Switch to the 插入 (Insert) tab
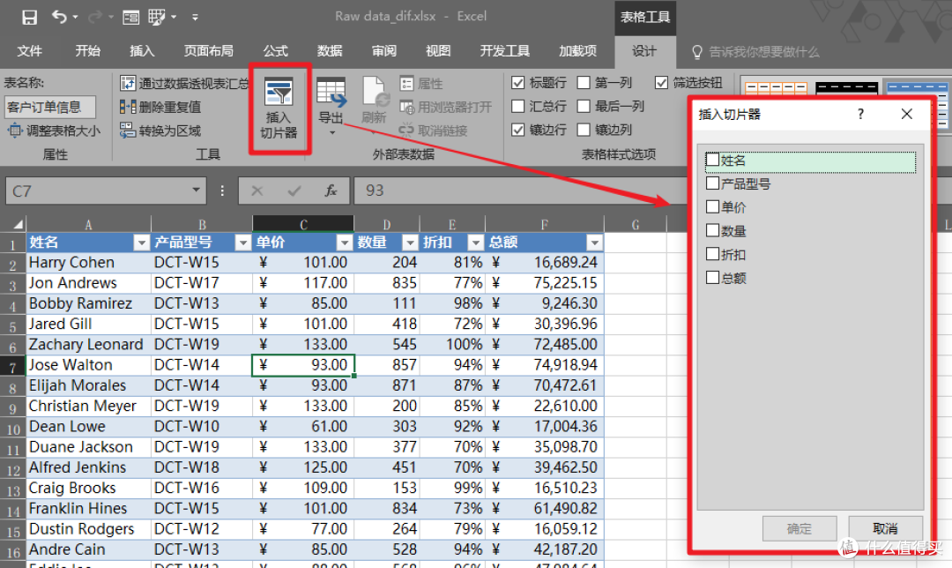The width and height of the screenshot is (952, 568). [141, 51]
